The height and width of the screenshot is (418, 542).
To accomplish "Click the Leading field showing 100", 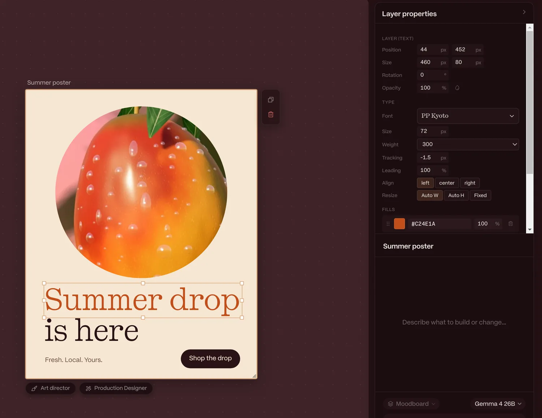I will click(x=433, y=170).
